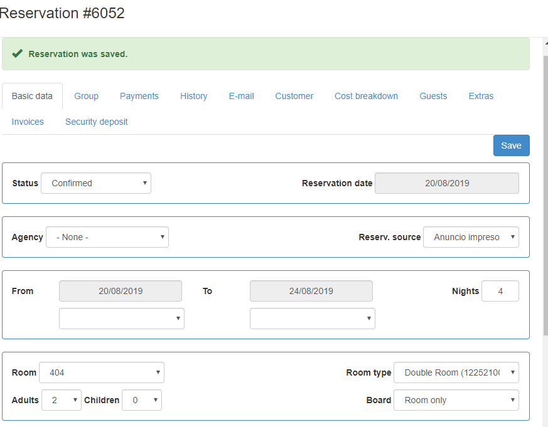
Task: Open the Security deposit tab
Action: pos(96,122)
